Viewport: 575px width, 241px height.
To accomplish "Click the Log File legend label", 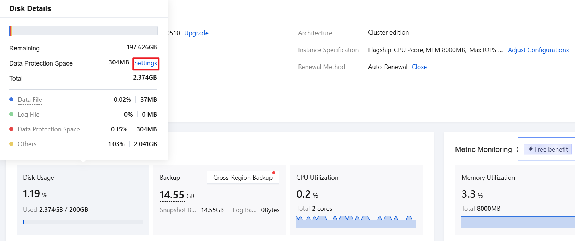I will tap(28, 115).
